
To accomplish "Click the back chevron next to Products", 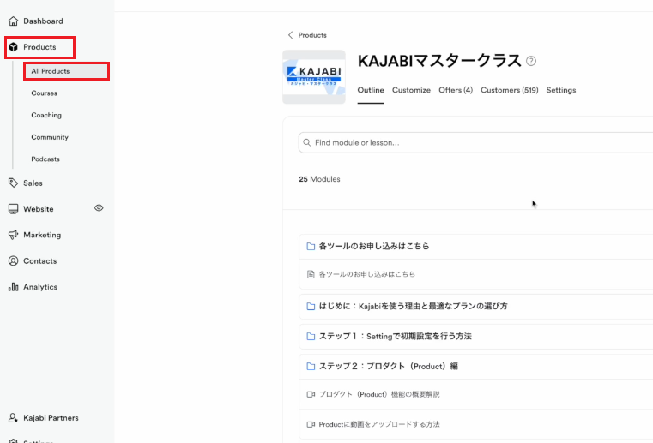I will point(290,35).
